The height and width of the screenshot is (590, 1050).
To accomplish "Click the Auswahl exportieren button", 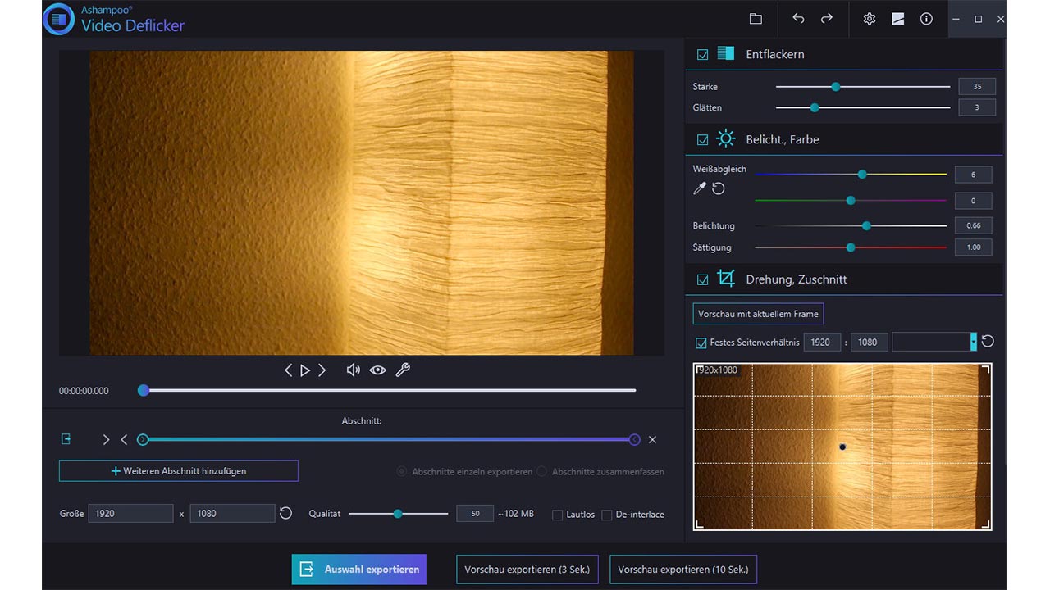I will click(x=358, y=570).
